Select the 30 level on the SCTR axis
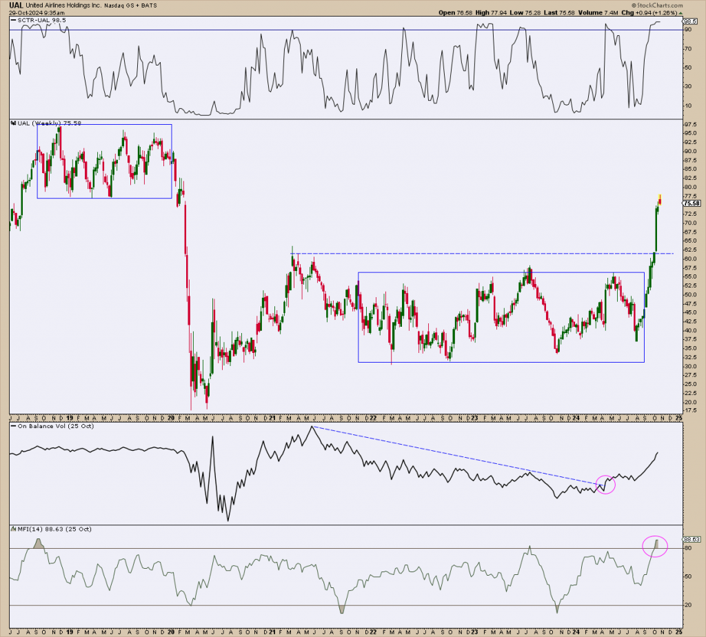The image size is (706, 637). coord(687,86)
